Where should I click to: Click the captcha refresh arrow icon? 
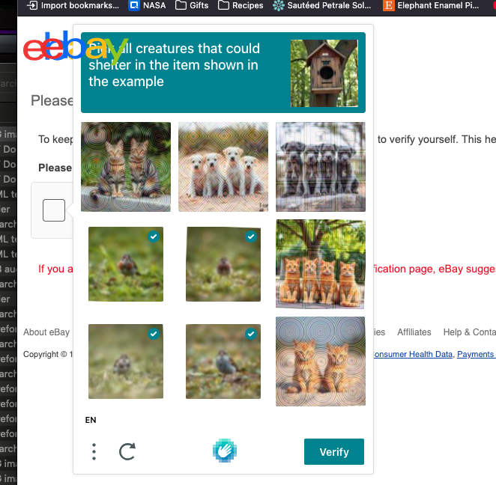pyautogui.click(x=127, y=451)
